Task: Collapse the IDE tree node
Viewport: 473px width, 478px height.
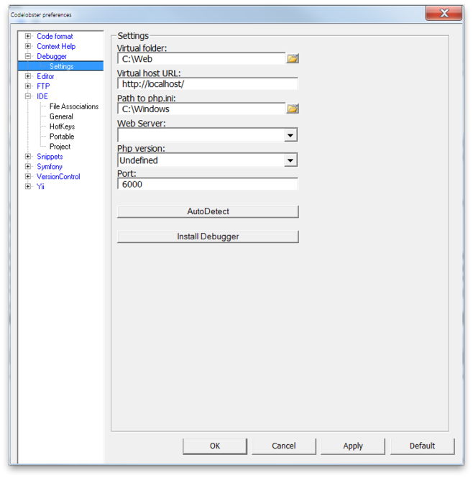Action: point(28,96)
